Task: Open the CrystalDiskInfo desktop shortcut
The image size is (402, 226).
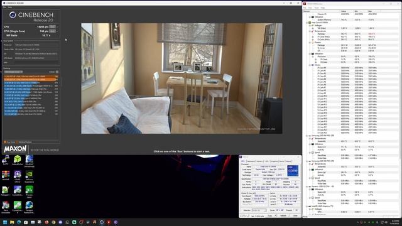Action: (18, 191)
